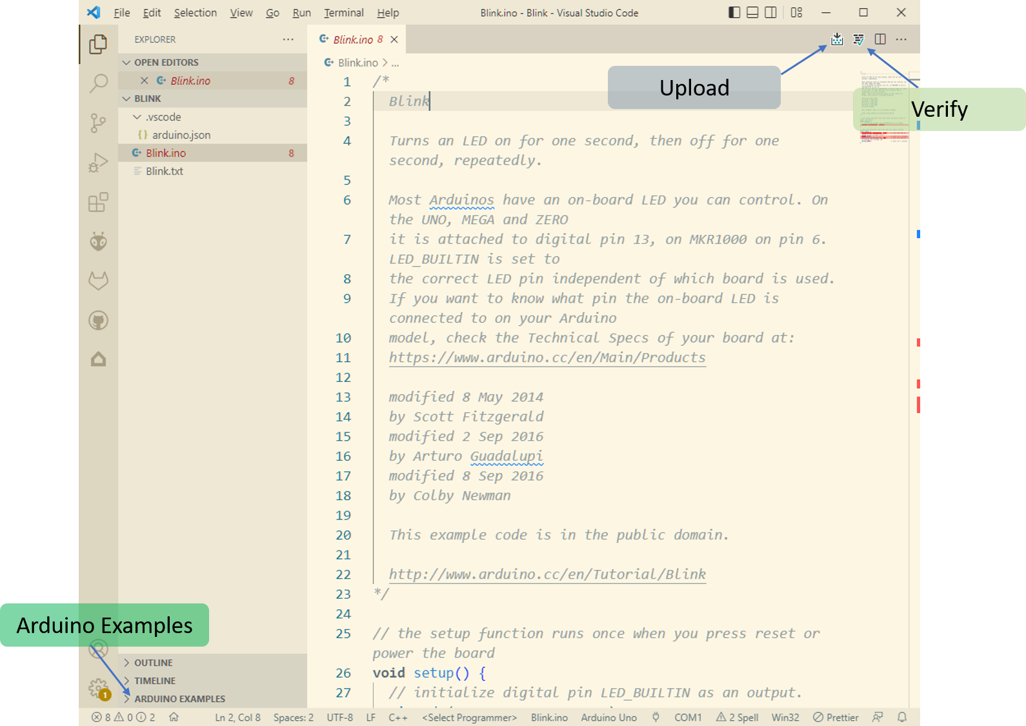
Task: Change the language mode C++
Action: (397, 717)
